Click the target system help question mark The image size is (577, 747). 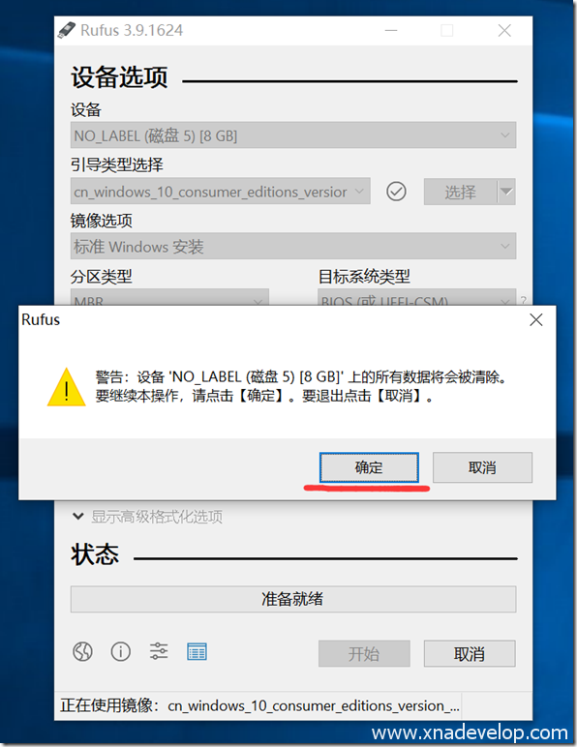tap(524, 300)
